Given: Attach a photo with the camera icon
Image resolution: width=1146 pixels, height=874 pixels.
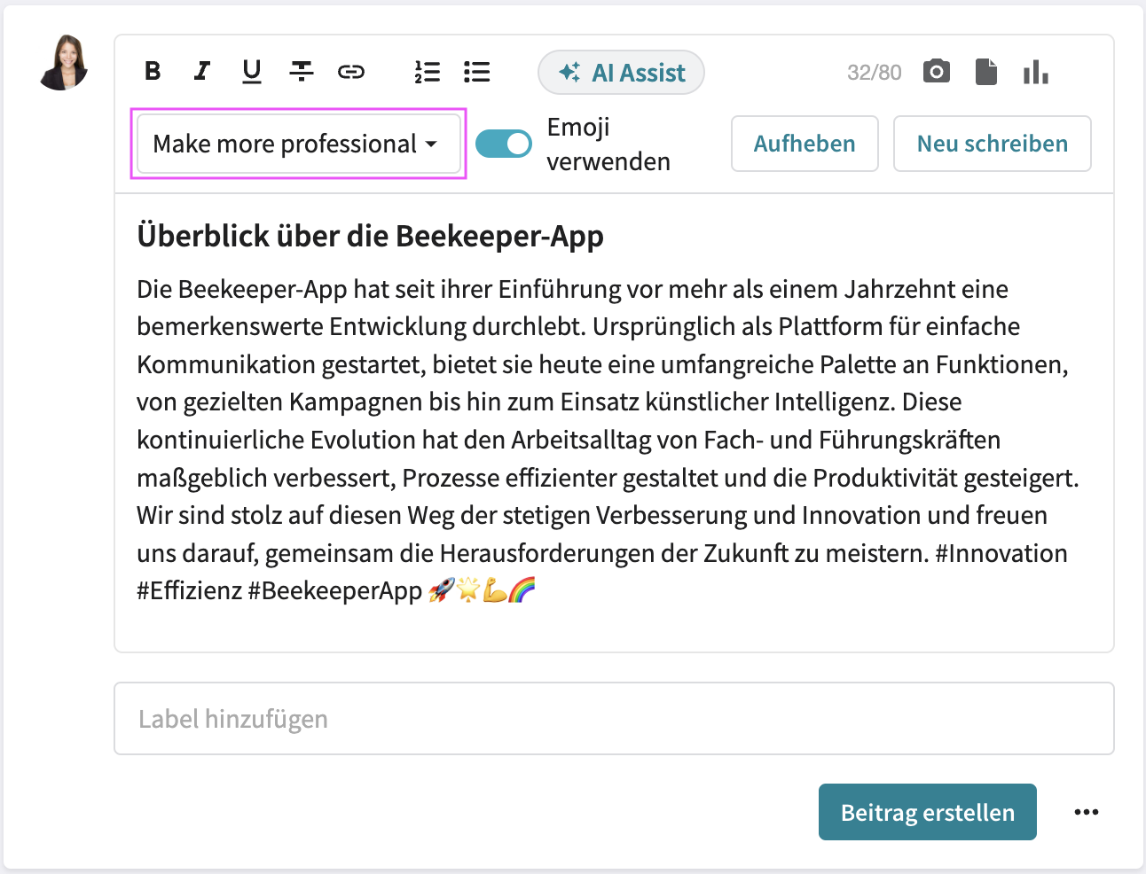Looking at the screenshot, I should point(936,72).
